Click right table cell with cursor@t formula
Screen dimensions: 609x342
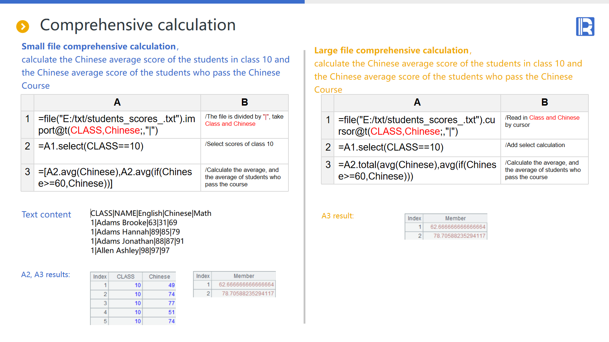[x=417, y=126]
